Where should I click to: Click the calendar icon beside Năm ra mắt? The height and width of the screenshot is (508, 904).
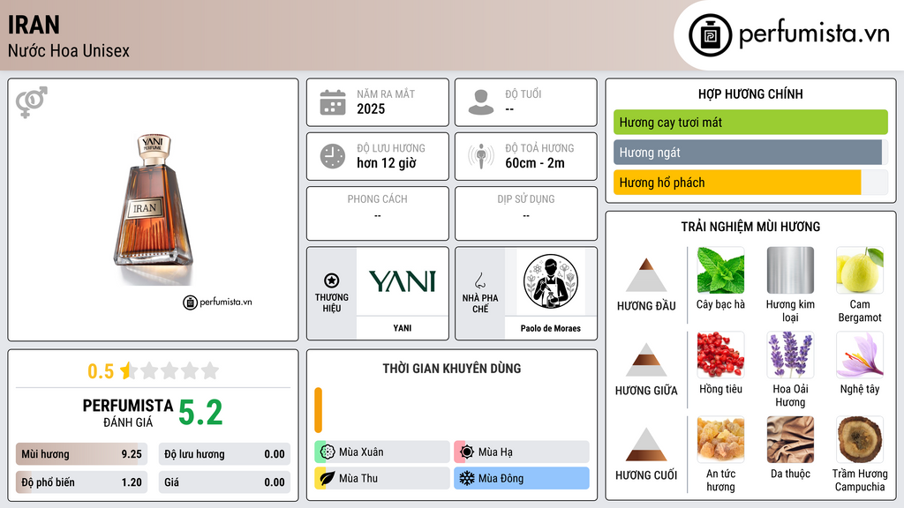point(333,102)
